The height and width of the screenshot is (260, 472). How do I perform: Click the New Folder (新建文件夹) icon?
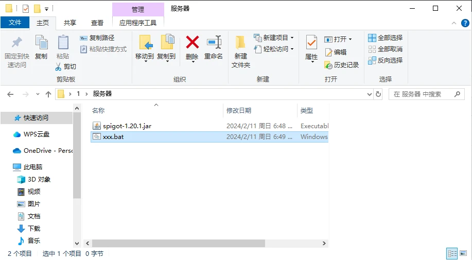pos(240,43)
